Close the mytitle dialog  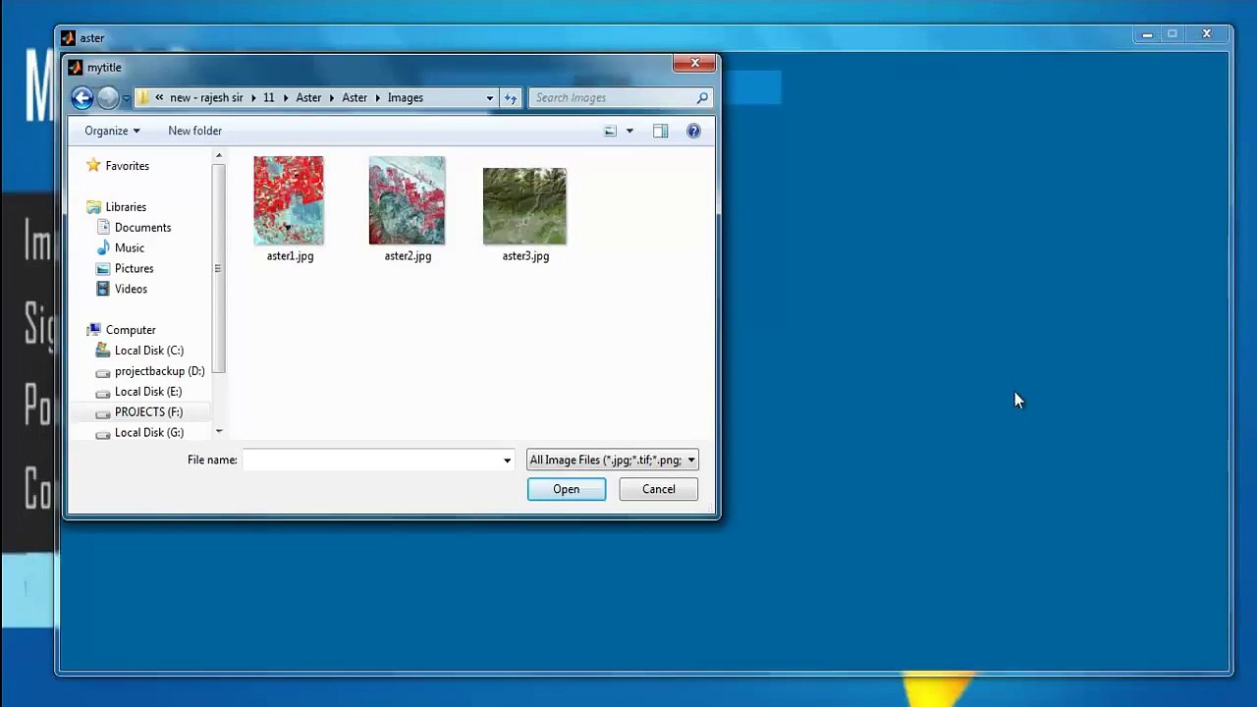[x=695, y=64]
